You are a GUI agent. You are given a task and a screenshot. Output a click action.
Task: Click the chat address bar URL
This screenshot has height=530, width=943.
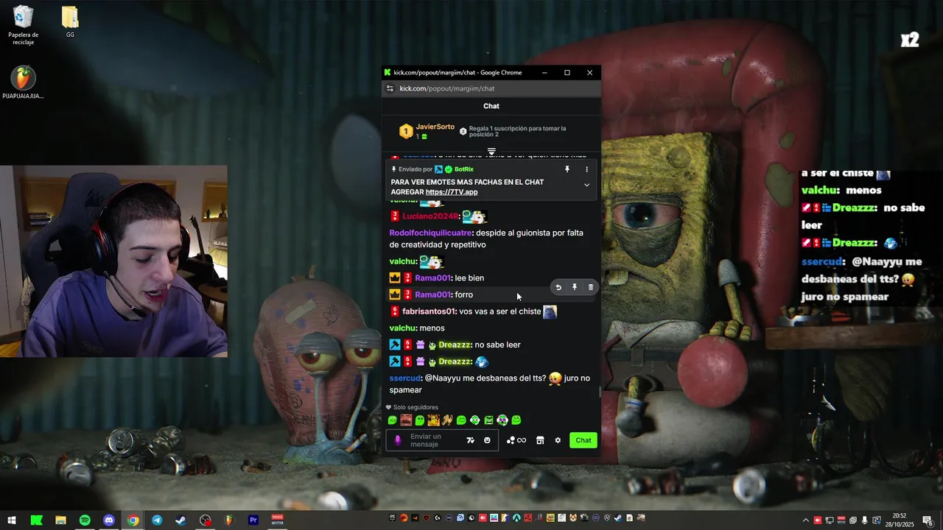pos(446,88)
